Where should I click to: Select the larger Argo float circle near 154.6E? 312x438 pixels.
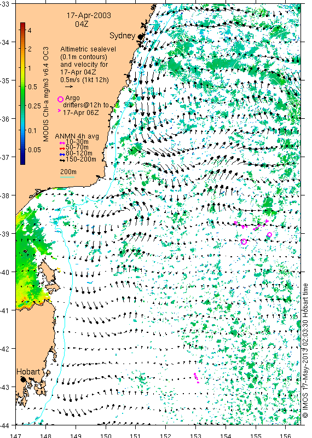244,241
